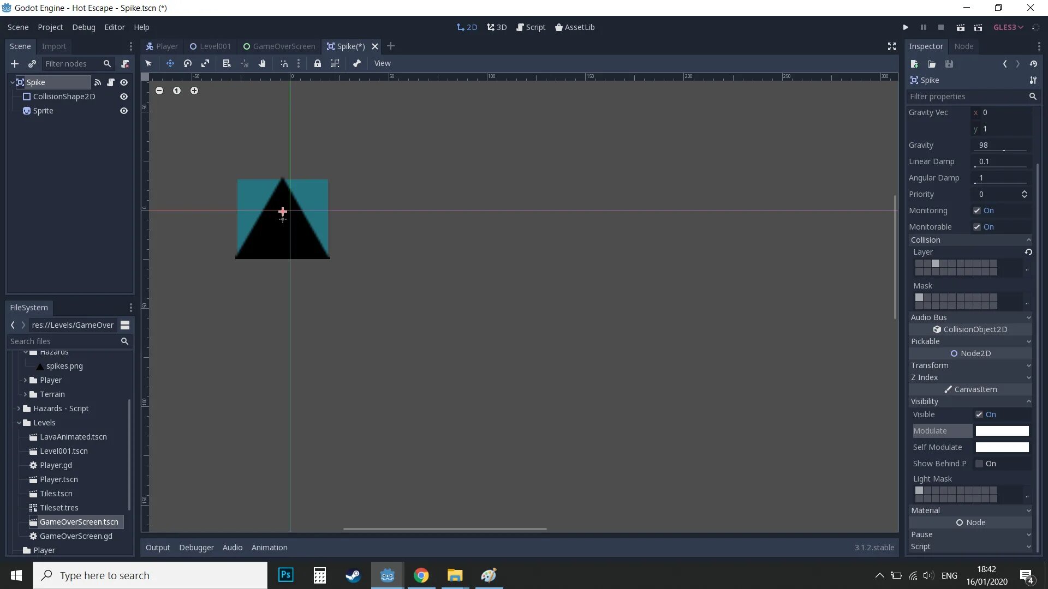Instance a scene file as a node
The width and height of the screenshot is (1048, 589).
[x=32, y=64]
